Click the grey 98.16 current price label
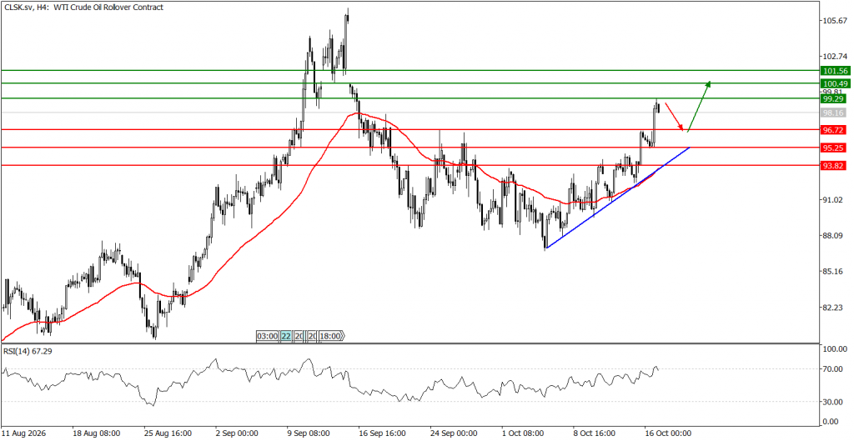The image size is (854, 441). click(833, 113)
